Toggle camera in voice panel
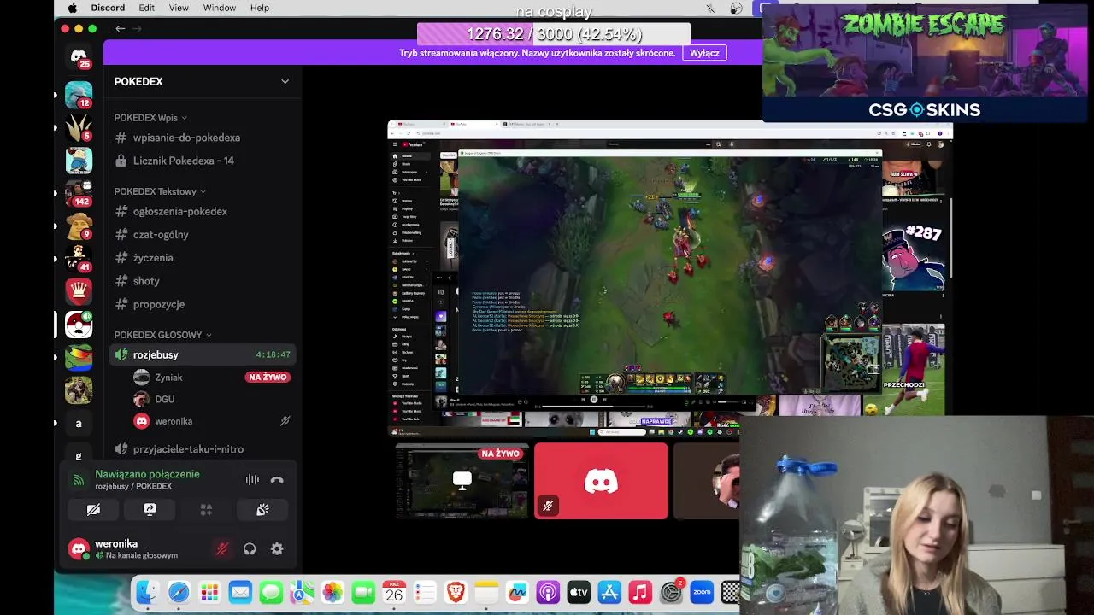Image resolution: width=1094 pixels, height=615 pixels. [93, 509]
